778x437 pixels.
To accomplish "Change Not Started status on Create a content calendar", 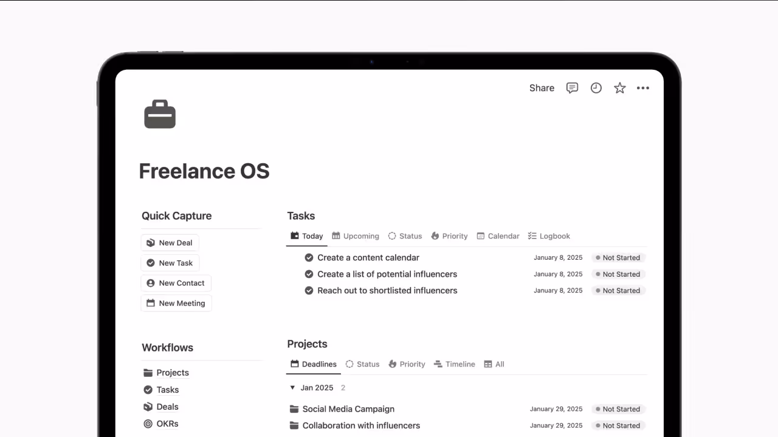I will (618, 257).
